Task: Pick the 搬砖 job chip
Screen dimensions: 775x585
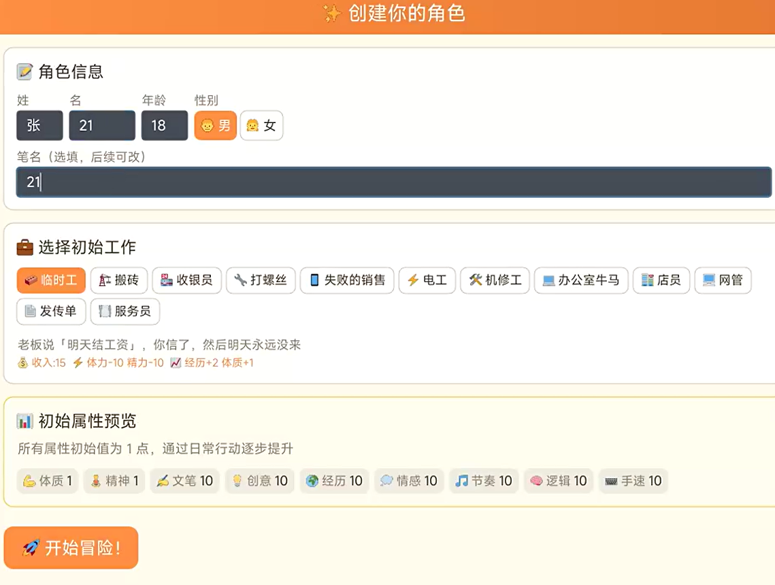Action: [118, 280]
